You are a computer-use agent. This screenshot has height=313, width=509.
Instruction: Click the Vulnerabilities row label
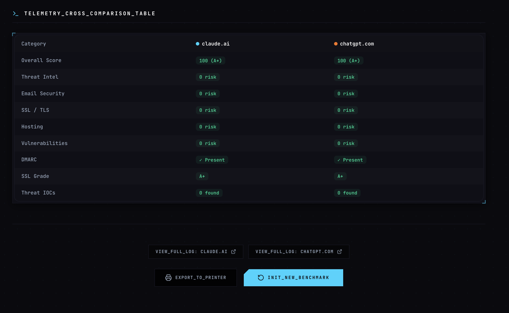click(44, 143)
